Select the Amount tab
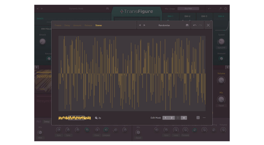 (77, 25)
